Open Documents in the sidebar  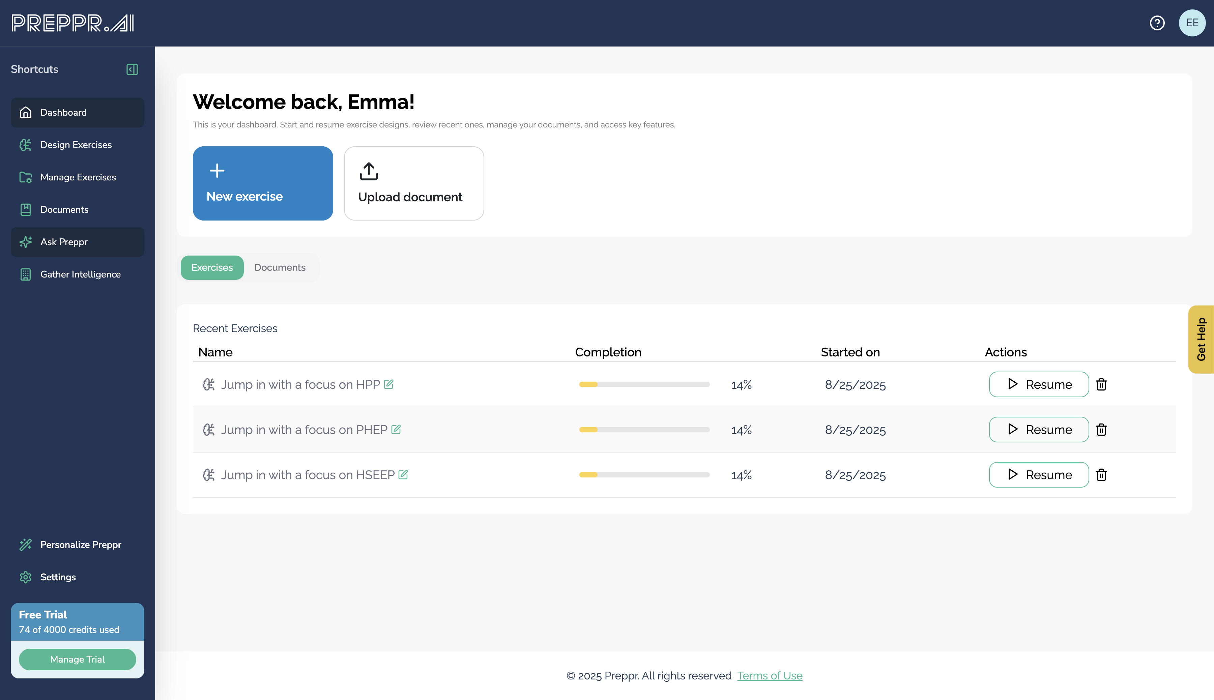coord(78,210)
